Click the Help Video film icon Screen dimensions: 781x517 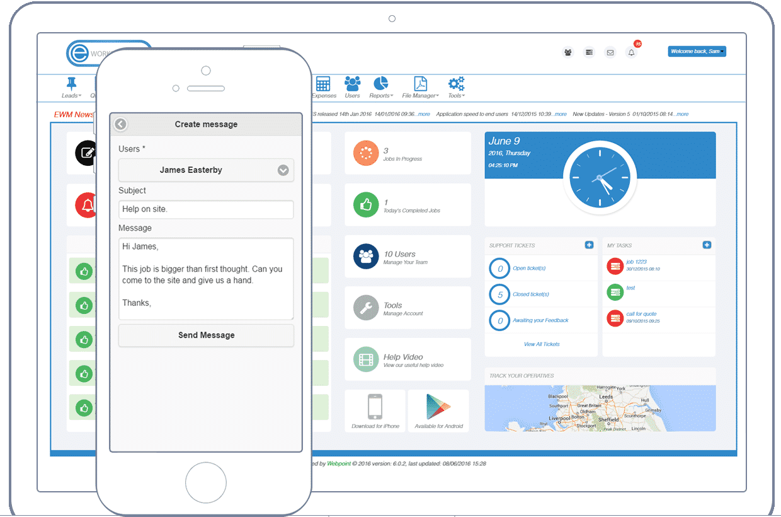pos(365,359)
